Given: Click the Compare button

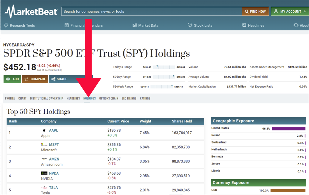Looking at the screenshot, I should (35, 79).
